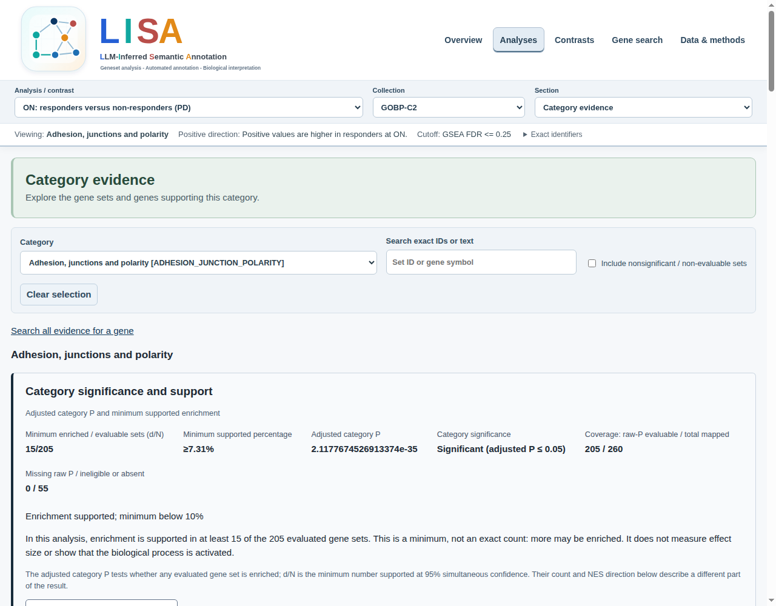Switch to the Analyses tab

518,40
